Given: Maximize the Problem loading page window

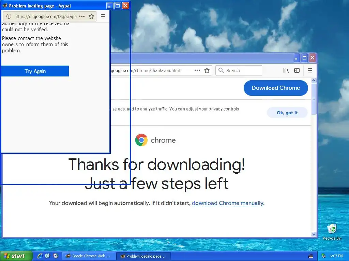Looking at the screenshot, I should pyautogui.click(x=118, y=5).
